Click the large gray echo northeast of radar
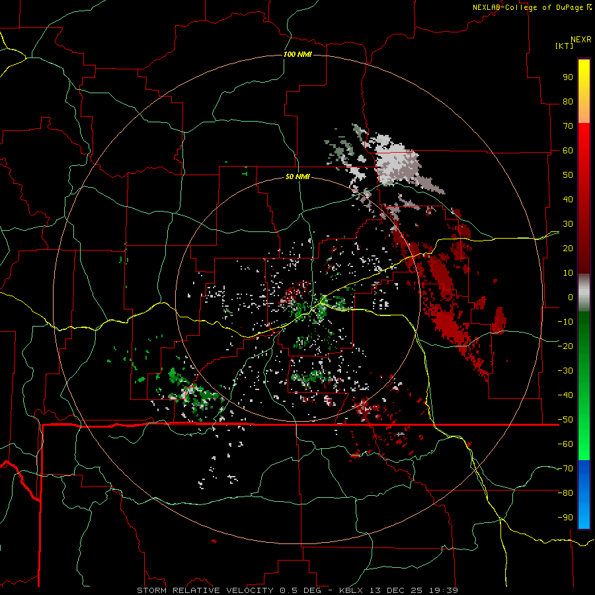The width and height of the screenshot is (595, 595). [397, 161]
